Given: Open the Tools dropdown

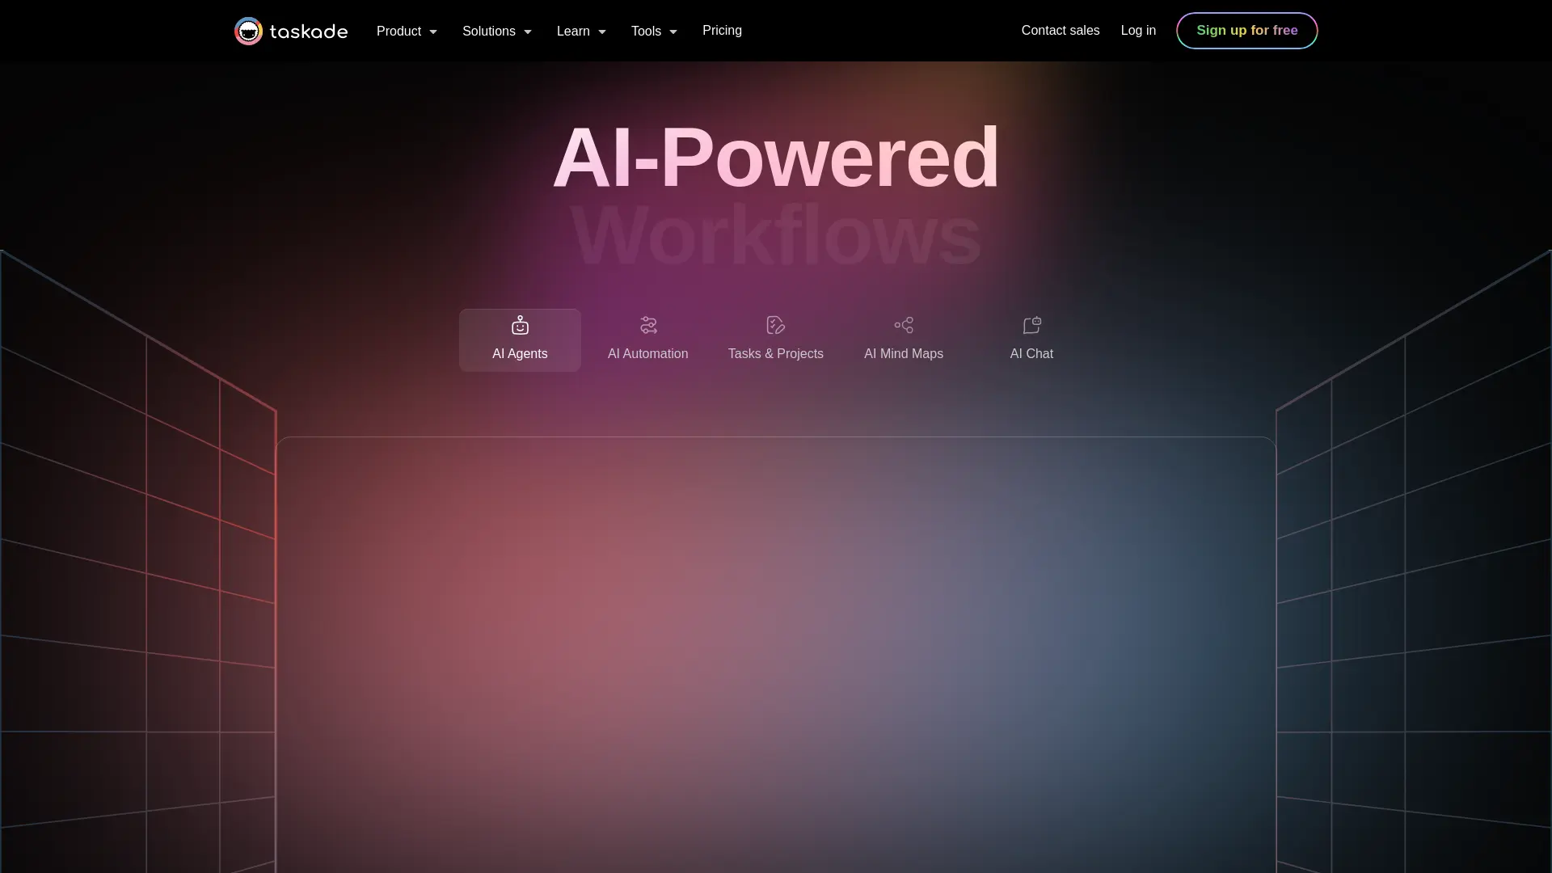Looking at the screenshot, I should click(654, 31).
